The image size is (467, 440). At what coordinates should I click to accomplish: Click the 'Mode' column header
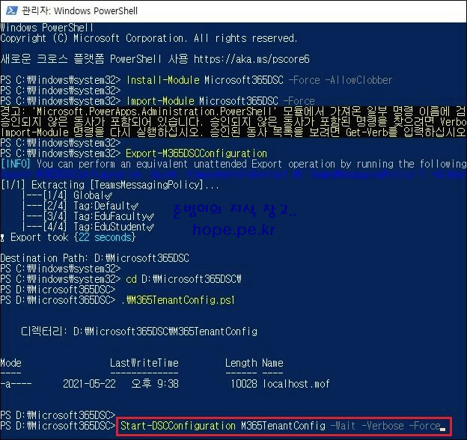11,363
